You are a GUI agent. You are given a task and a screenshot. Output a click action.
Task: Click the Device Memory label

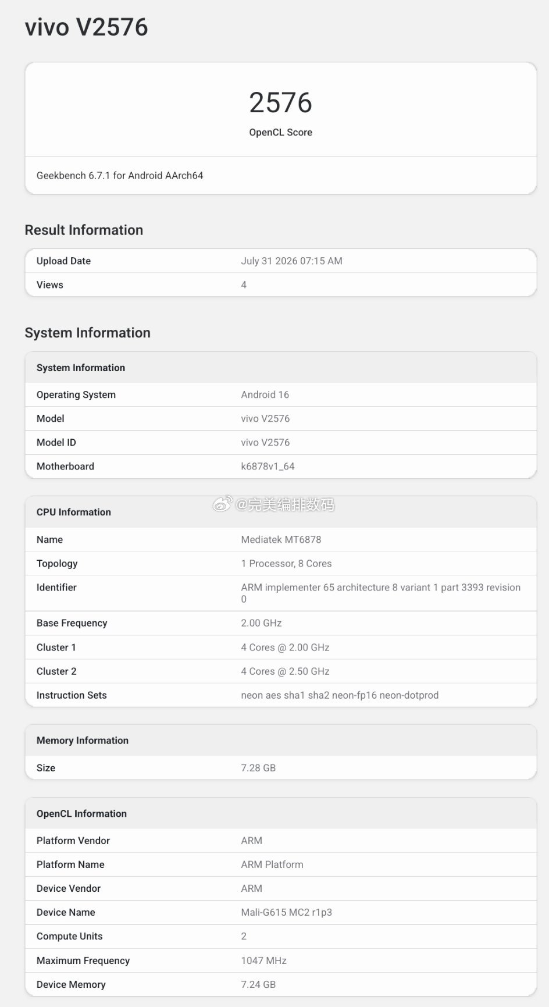(71, 984)
